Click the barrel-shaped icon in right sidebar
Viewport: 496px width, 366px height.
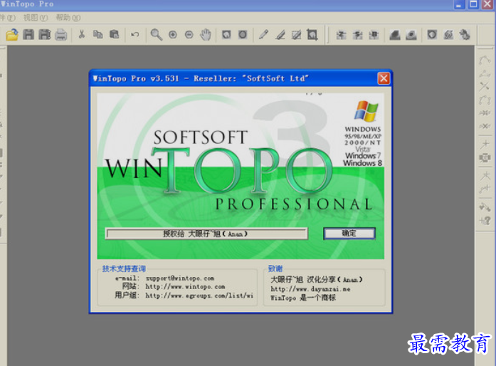(x=485, y=157)
